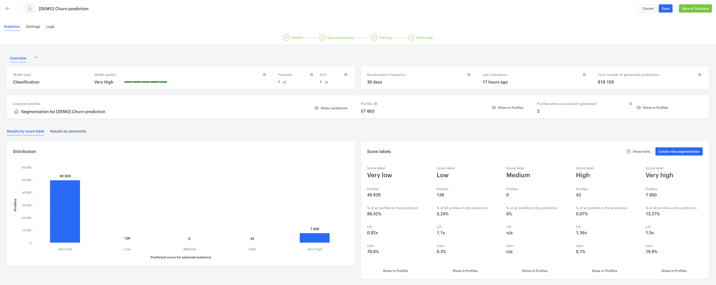Show profiles without prediction generated in Profiles
The width and height of the screenshot is (716, 285).
click(x=652, y=108)
